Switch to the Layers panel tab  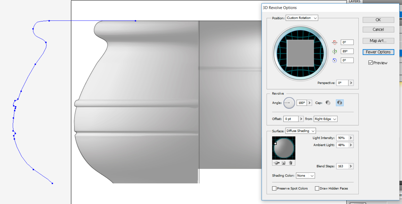tap(355, 2)
